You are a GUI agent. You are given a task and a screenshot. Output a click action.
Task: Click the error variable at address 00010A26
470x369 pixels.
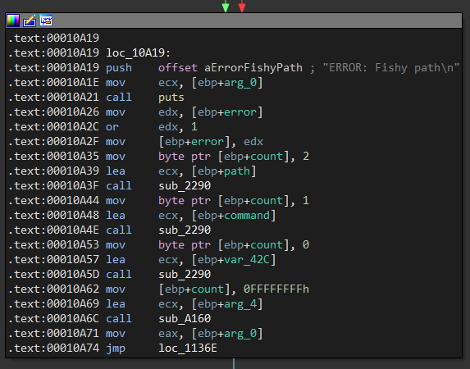[x=240, y=112]
